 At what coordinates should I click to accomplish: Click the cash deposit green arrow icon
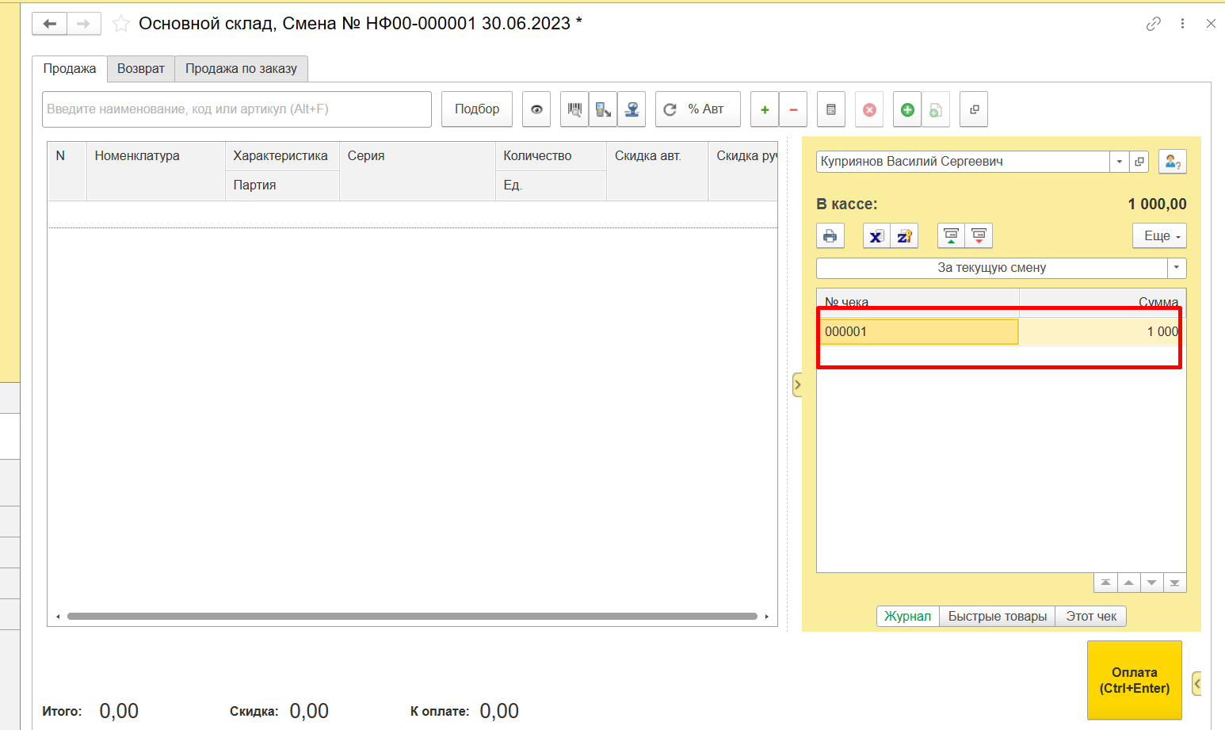click(x=951, y=236)
